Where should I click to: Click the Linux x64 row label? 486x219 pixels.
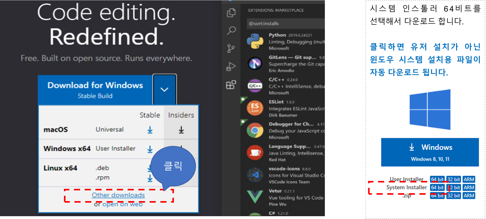click(x=60, y=168)
